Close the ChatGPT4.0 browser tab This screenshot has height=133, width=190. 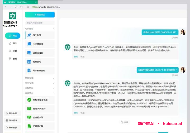click(x=36, y=2)
